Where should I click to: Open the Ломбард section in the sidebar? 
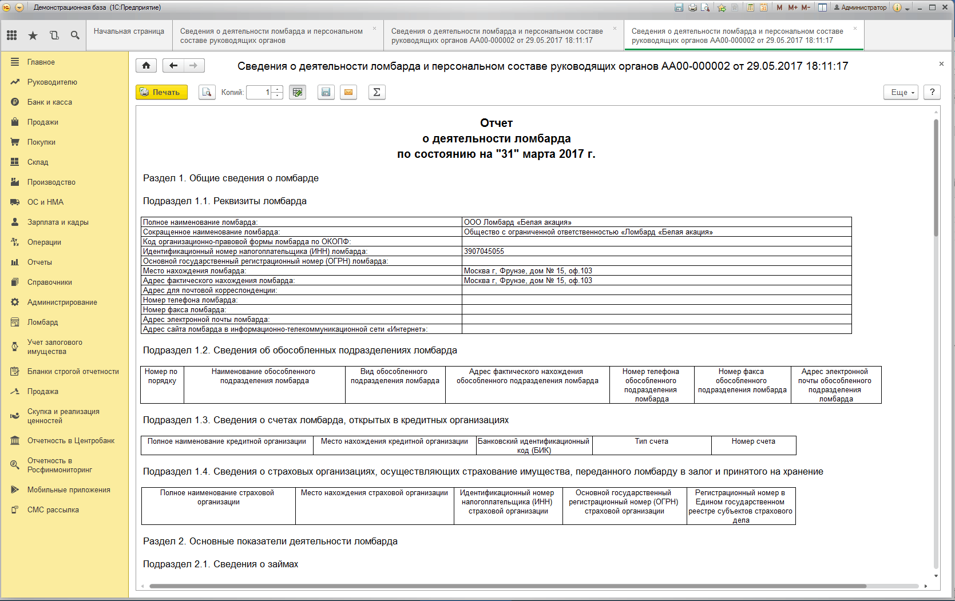click(x=43, y=322)
